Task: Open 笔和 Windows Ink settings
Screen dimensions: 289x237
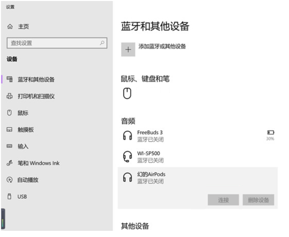Action: click(x=38, y=163)
